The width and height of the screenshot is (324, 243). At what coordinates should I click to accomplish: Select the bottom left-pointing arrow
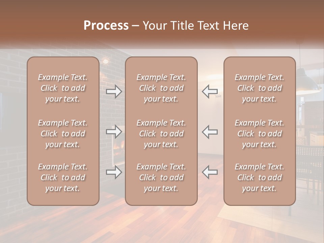coord(210,172)
